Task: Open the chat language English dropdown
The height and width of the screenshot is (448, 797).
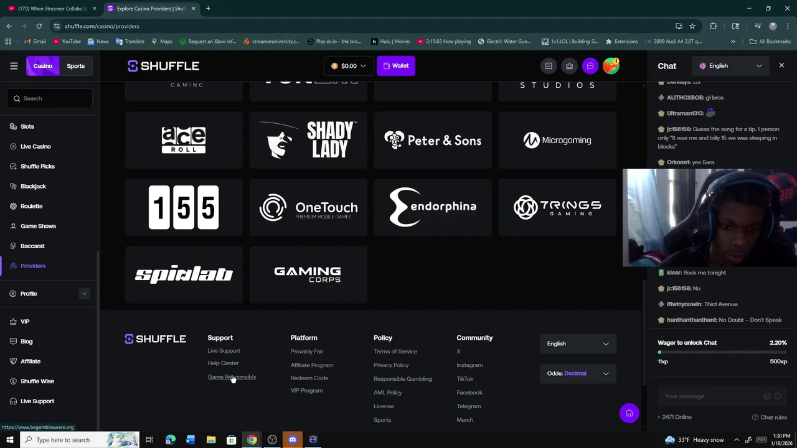Action: tap(730, 66)
